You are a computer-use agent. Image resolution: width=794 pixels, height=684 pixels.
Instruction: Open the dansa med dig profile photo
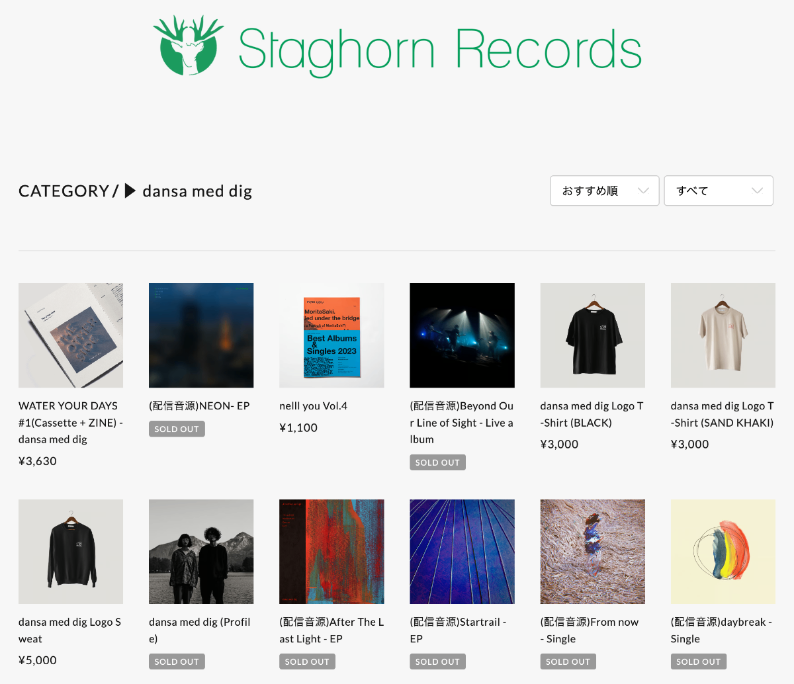coord(201,552)
